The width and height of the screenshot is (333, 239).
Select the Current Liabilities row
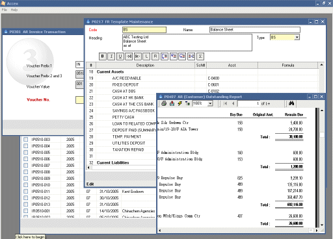click(x=122, y=162)
